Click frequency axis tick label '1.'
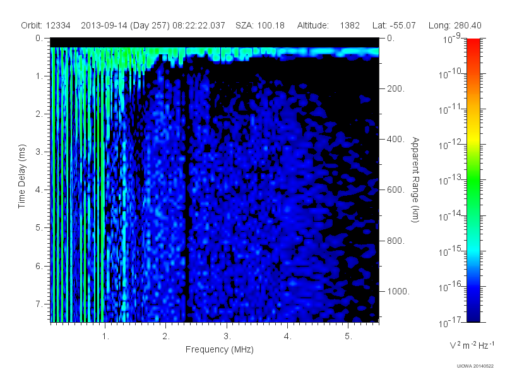The width and height of the screenshot is (505, 379). coord(105,337)
